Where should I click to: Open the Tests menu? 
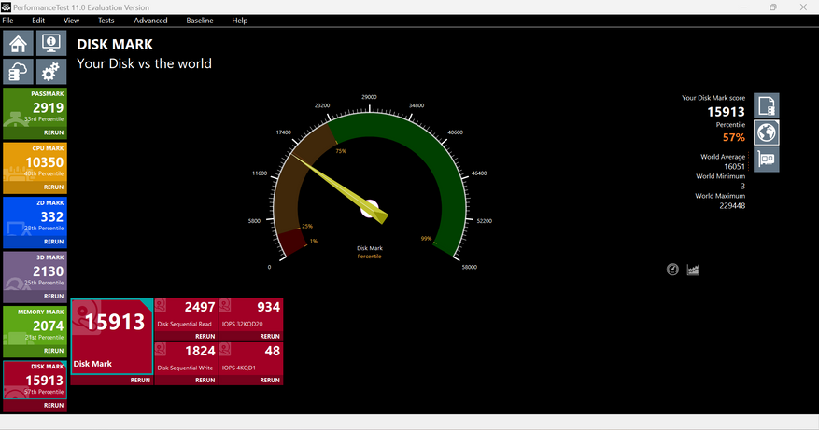(x=106, y=21)
